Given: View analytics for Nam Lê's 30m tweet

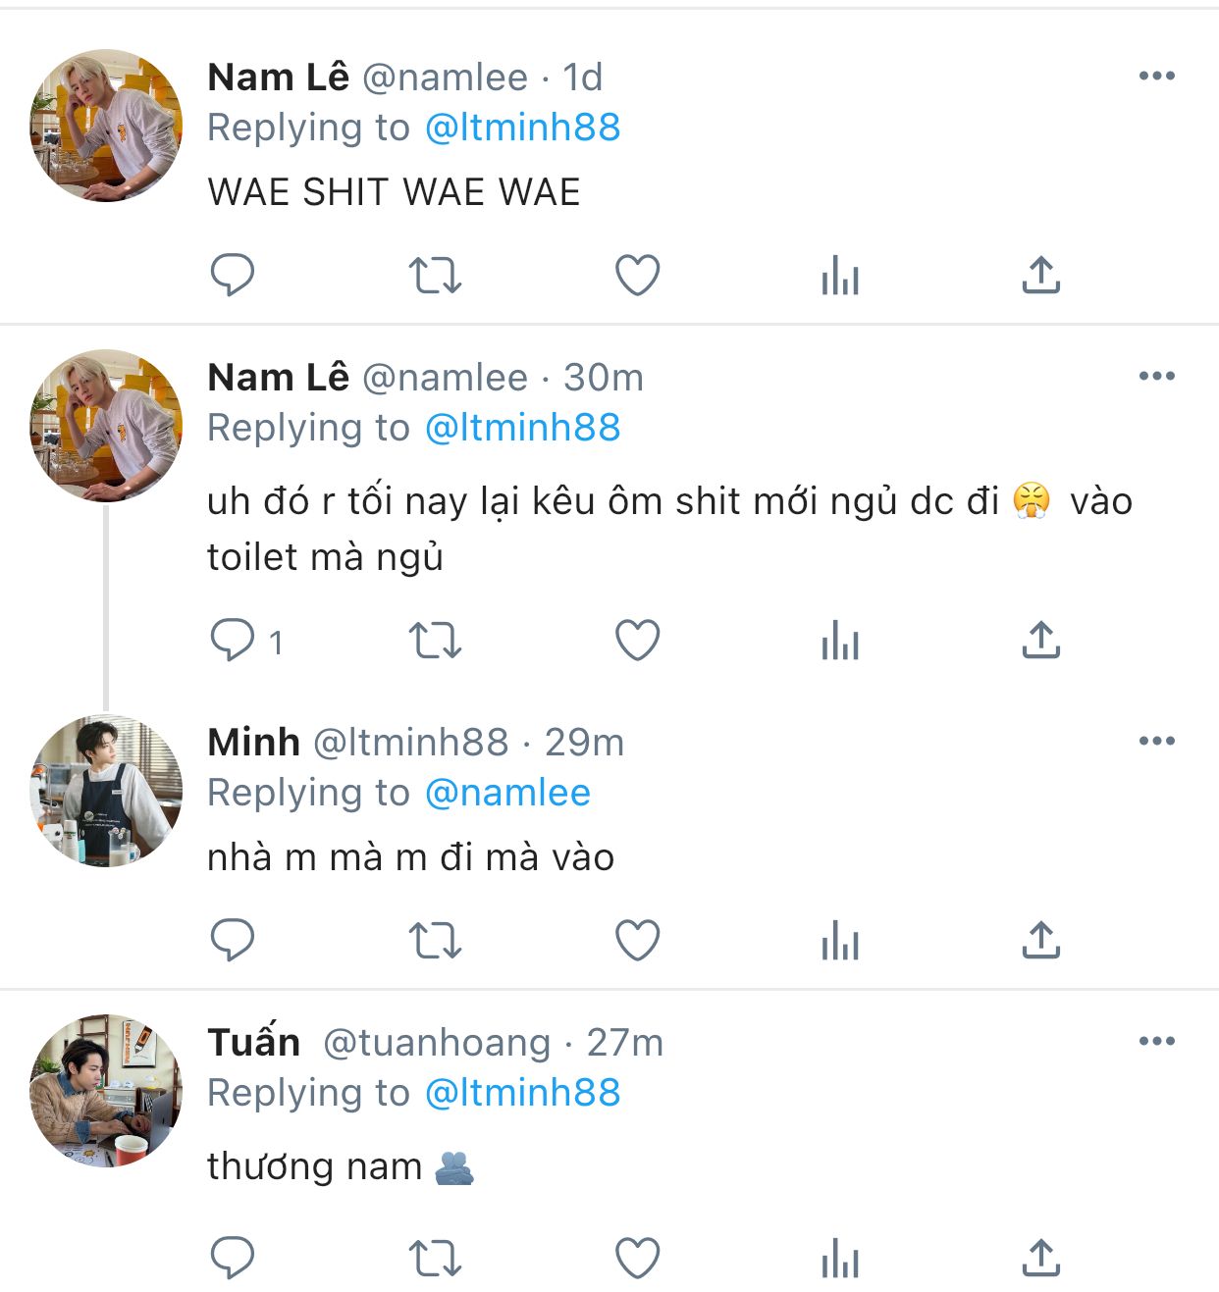Looking at the screenshot, I should [839, 643].
